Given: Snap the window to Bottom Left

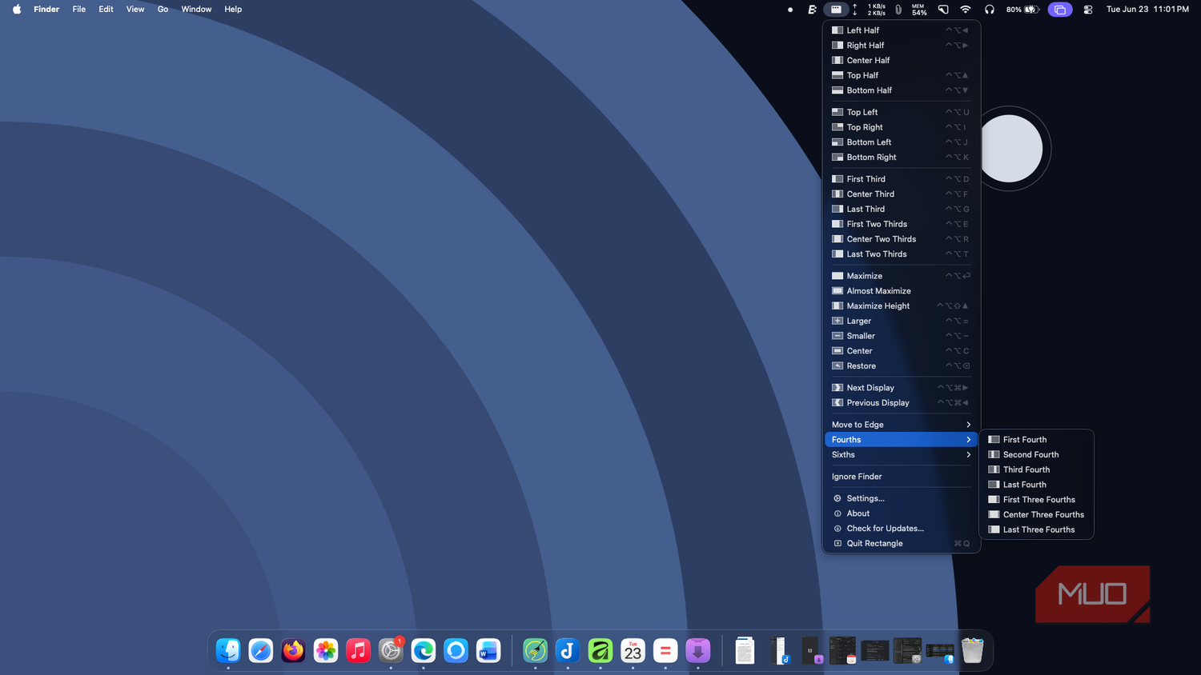Looking at the screenshot, I should click(902, 142).
